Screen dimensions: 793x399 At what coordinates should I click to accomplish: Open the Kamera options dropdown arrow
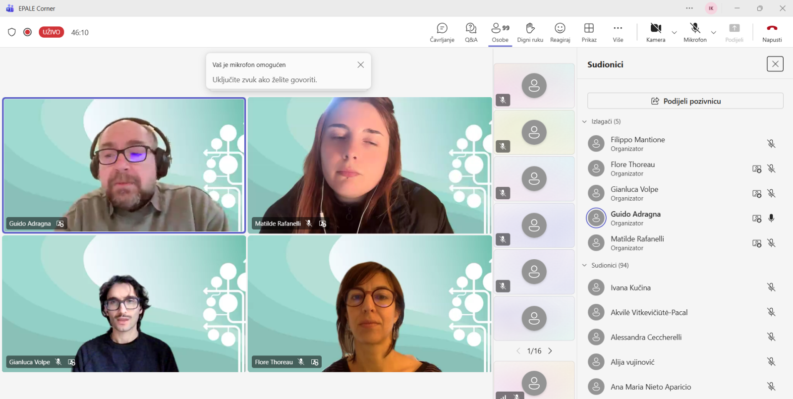[674, 33]
